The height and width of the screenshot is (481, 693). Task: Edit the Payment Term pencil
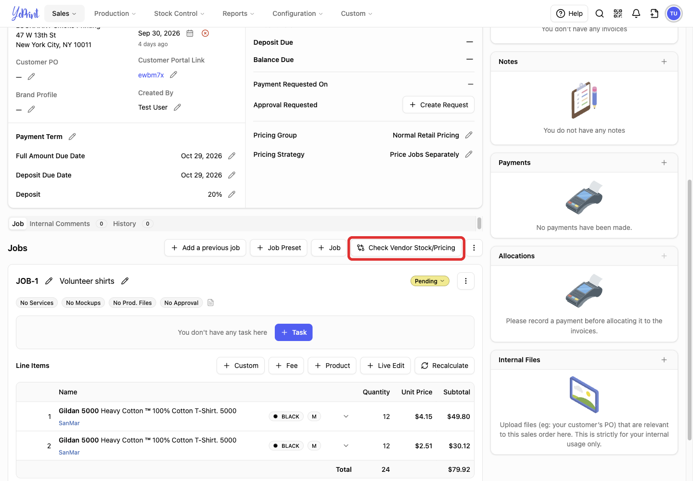click(x=72, y=137)
